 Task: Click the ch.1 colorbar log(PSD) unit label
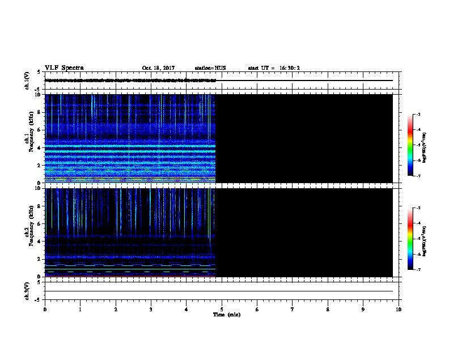click(424, 147)
